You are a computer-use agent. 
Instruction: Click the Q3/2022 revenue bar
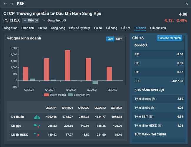click(109, 74)
